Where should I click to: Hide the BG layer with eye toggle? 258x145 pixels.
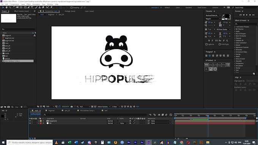pyautogui.click(x=30, y=123)
